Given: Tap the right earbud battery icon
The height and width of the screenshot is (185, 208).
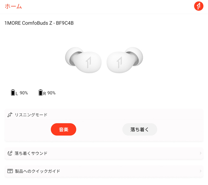Looking at the screenshot, I should pos(41,93).
